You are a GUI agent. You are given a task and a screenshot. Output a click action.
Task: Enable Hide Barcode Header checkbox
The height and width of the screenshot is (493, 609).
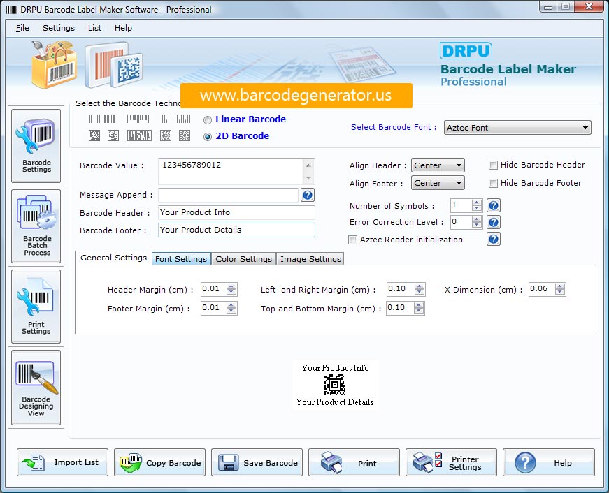pos(493,165)
